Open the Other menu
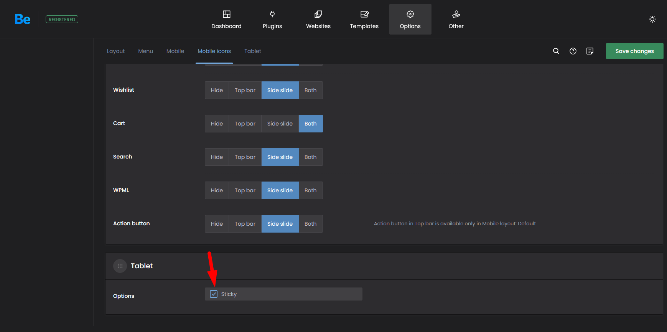667x332 pixels. coord(456,20)
